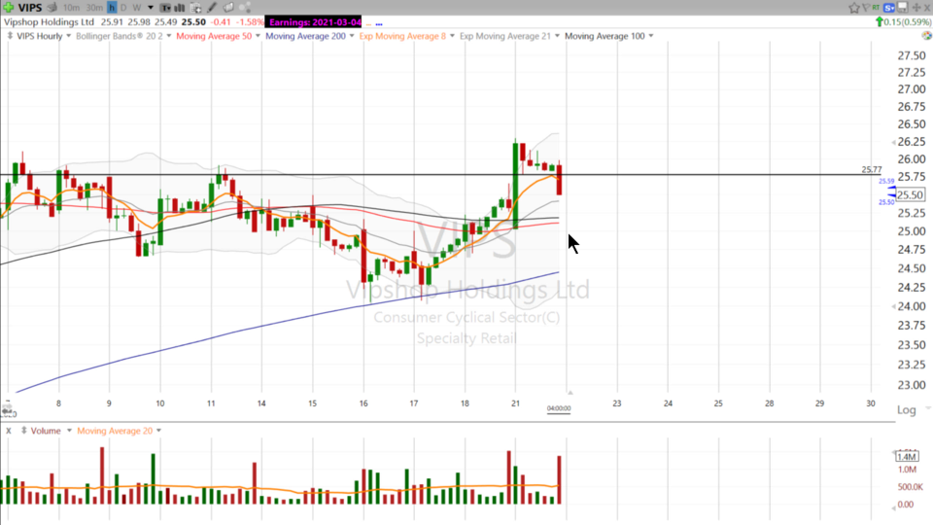Click the move/crosshair arrows icon
The height and width of the screenshot is (525, 933).
pyautogui.click(x=916, y=8)
